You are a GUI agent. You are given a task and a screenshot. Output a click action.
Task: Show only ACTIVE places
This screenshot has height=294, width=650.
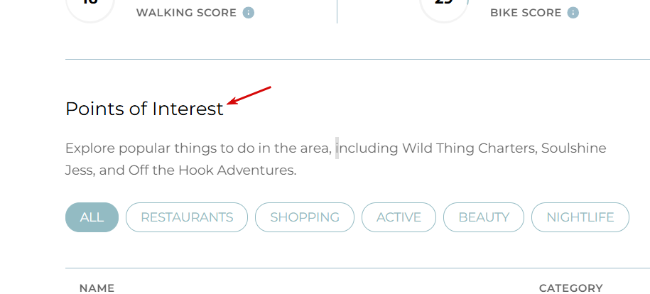click(x=399, y=217)
